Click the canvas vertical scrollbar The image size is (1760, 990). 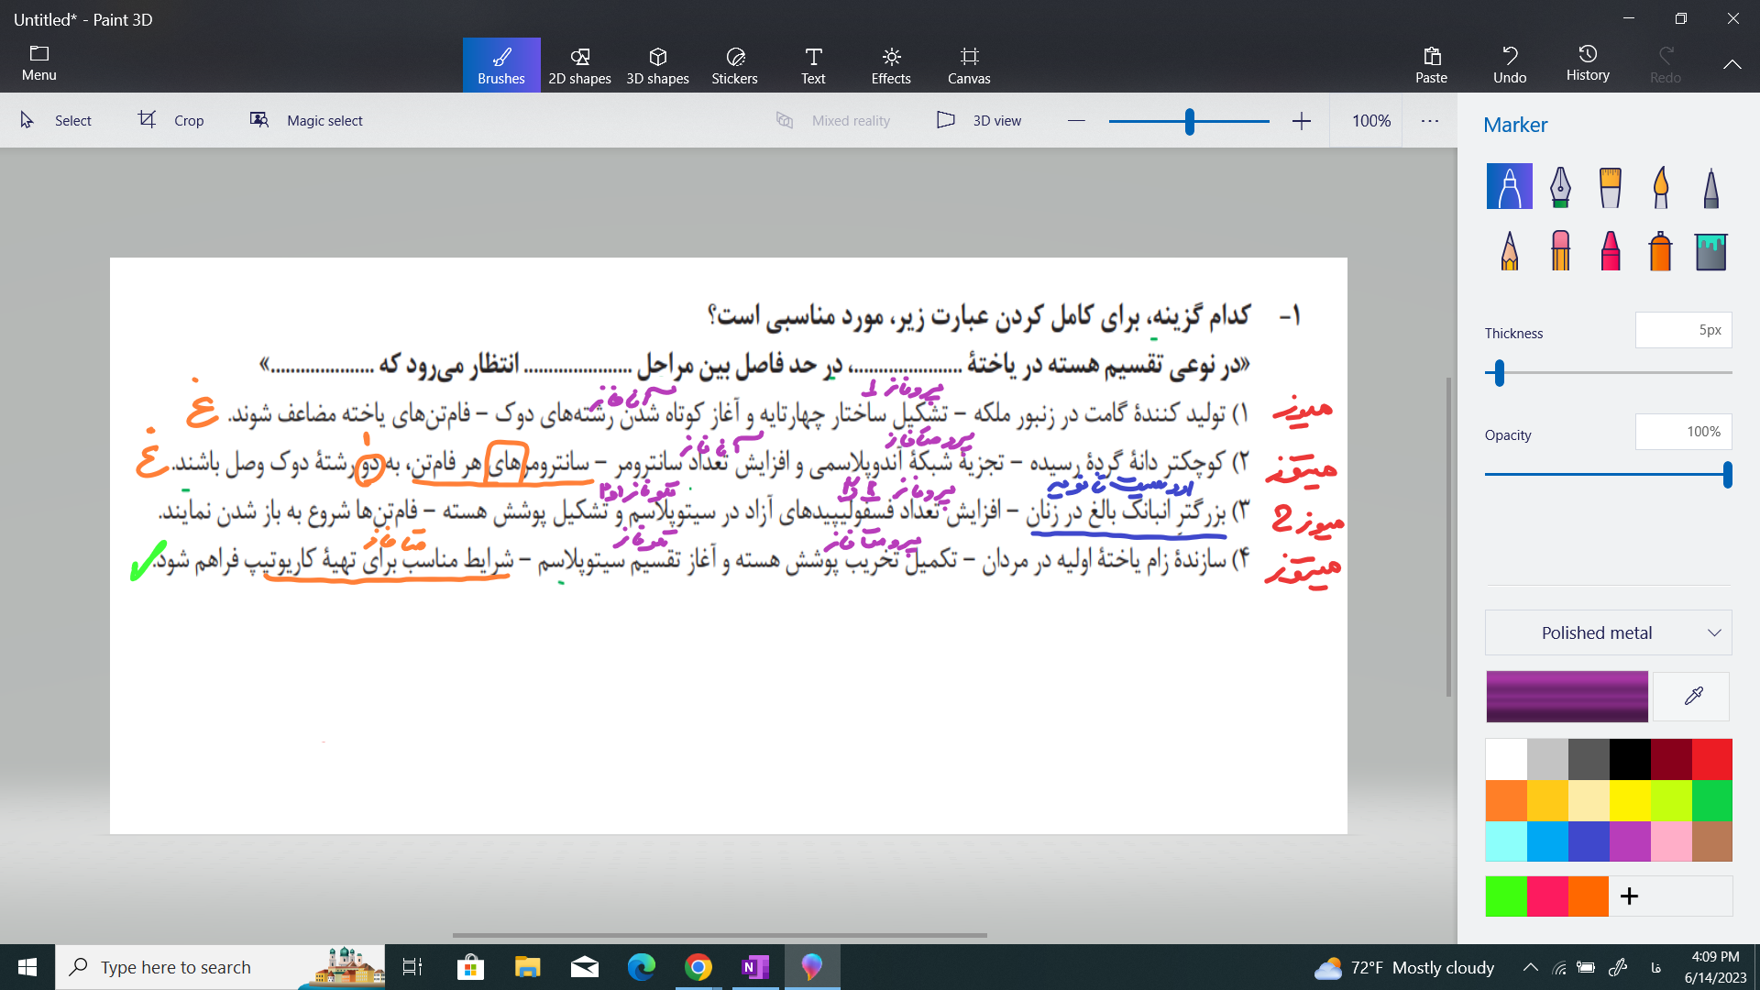[x=1448, y=536]
